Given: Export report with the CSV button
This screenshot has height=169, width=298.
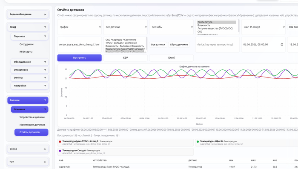Looking at the screenshot, I should 126,58.
